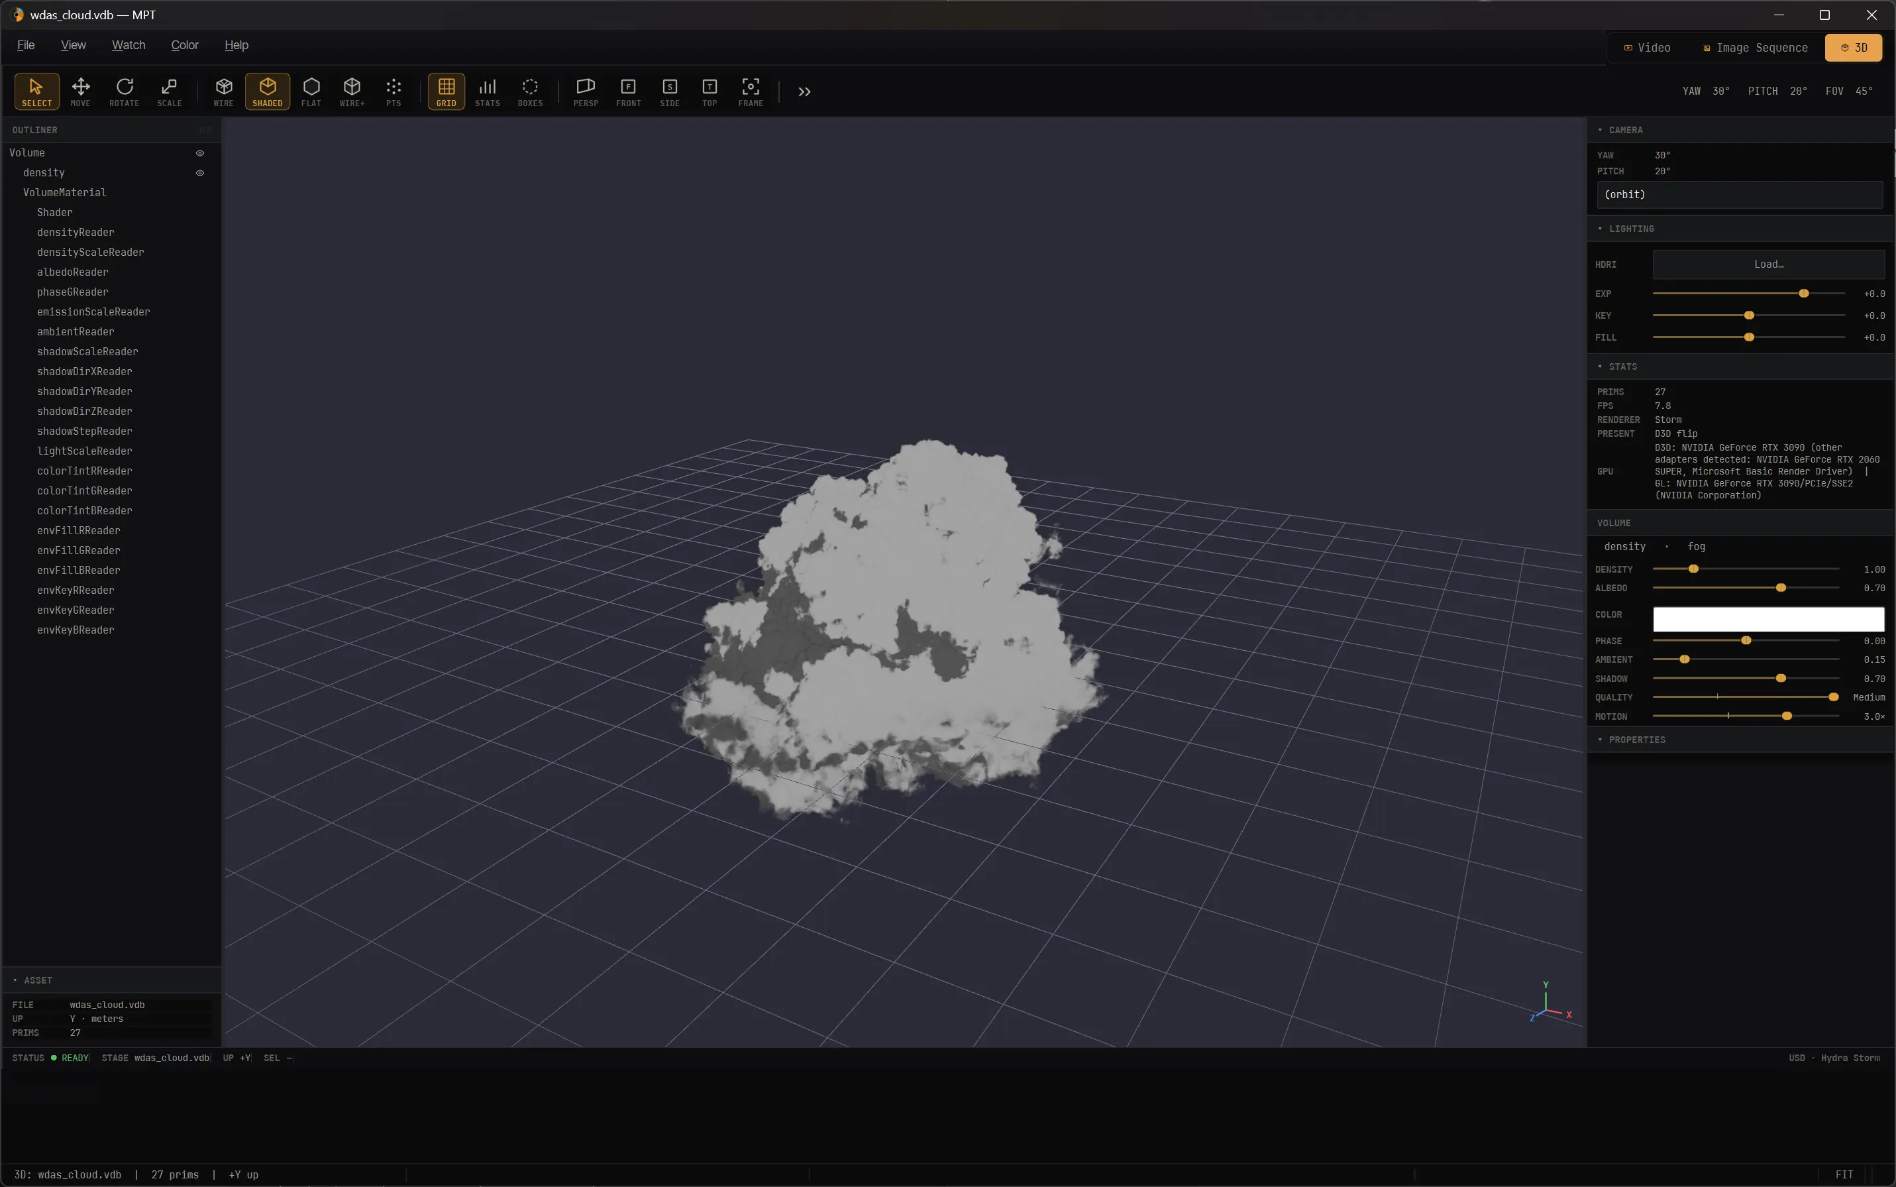This screenshot has width=1896, height=1187.
Task: Open the Color menu
Action: pyautogui.click(x=185, y=46)
